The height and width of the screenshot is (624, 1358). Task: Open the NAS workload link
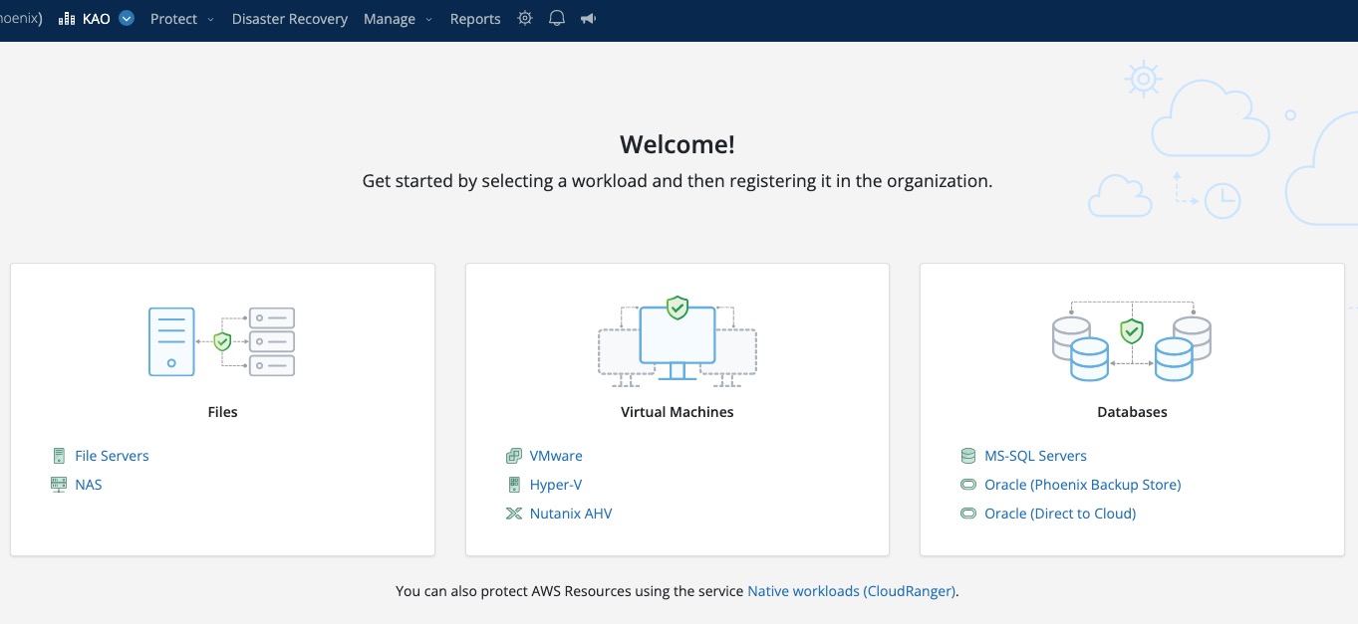[89, 485]
